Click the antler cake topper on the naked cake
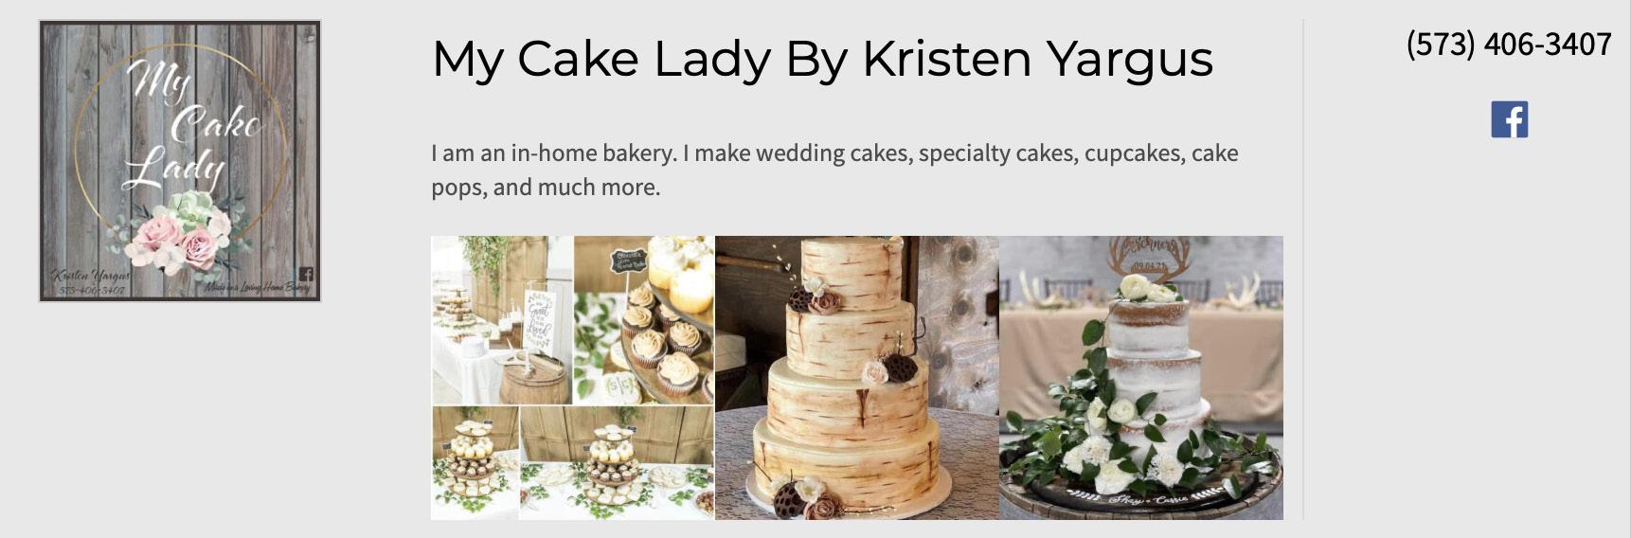 (x=1148, y=256)
